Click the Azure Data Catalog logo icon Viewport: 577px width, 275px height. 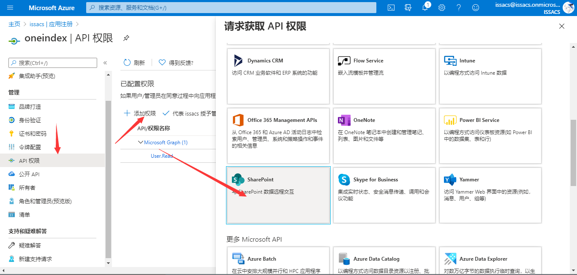[344, 259]
